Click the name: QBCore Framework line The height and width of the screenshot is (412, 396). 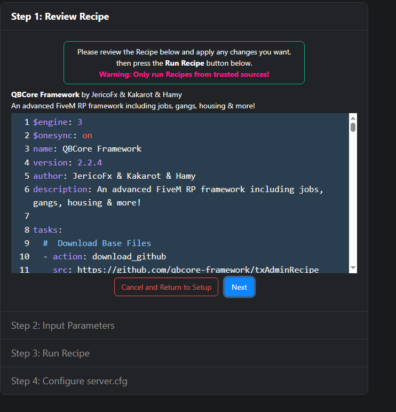coord(87,149)
